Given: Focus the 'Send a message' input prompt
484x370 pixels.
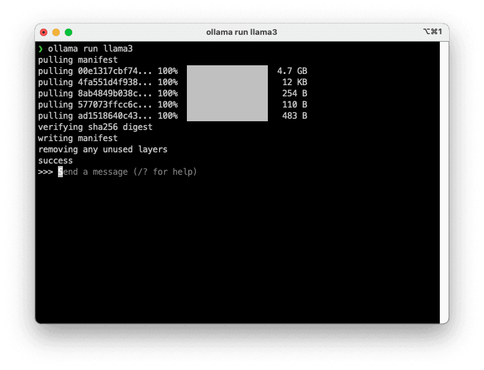Looking at the screenshot, I should coord(127,172).
